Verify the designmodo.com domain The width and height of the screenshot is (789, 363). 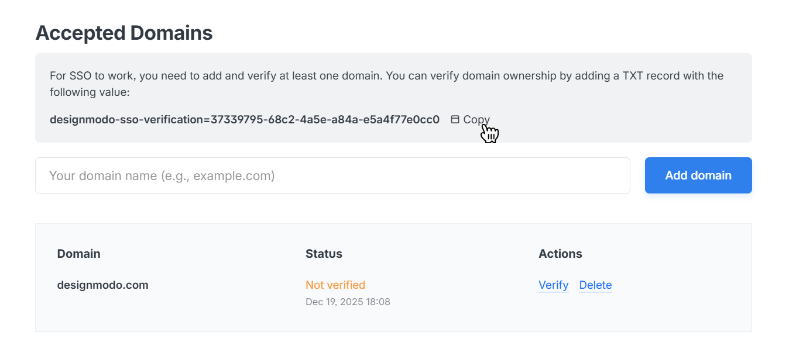pos(553,285)
